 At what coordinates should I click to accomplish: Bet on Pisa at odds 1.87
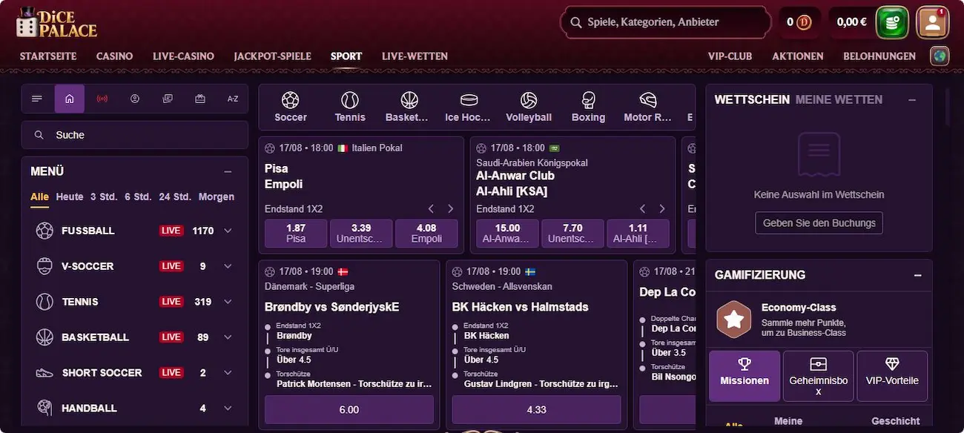point(296,234)
